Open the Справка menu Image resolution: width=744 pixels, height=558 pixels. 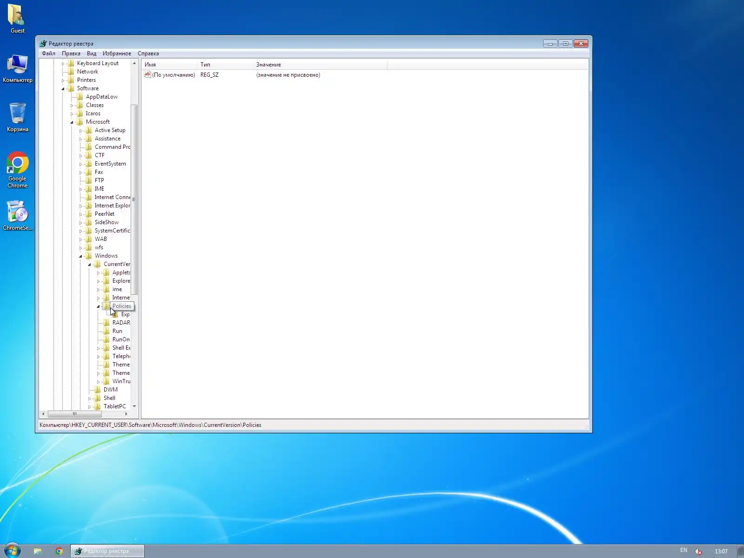pyautogui.click(x=148, y=53)
